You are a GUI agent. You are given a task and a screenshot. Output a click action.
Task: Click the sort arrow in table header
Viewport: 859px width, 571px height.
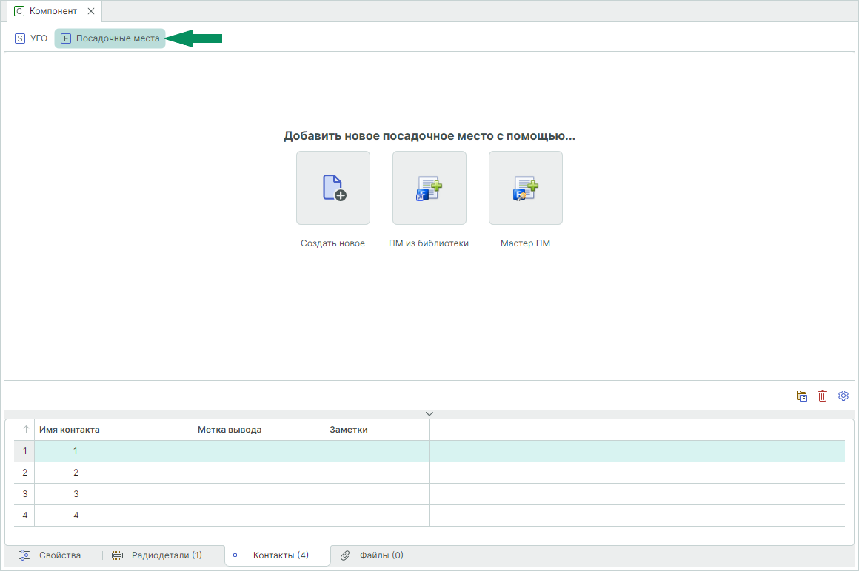25,430
